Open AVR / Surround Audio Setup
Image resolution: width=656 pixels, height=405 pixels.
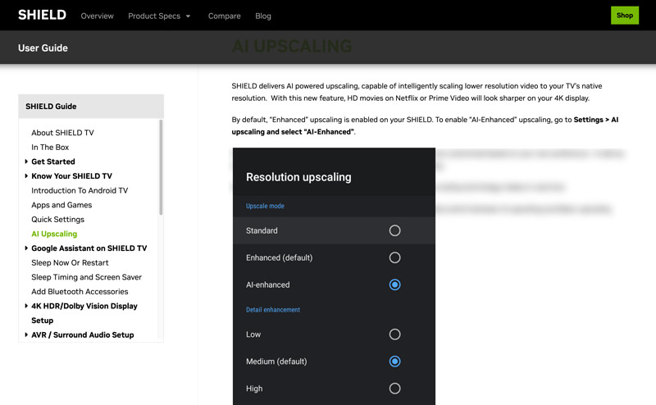click(83, 334)
